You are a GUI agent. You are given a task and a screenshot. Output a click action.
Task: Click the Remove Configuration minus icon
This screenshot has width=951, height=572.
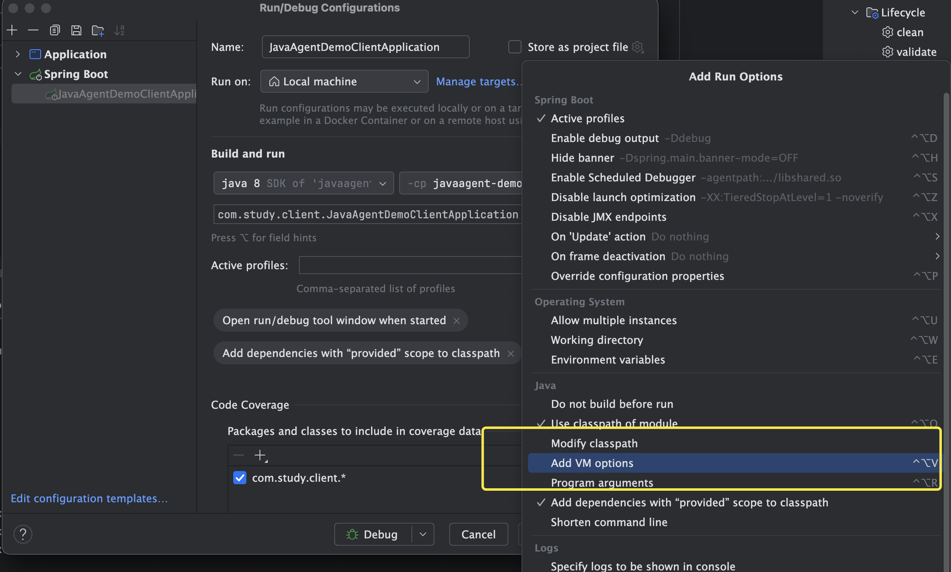tap(33, 30)
